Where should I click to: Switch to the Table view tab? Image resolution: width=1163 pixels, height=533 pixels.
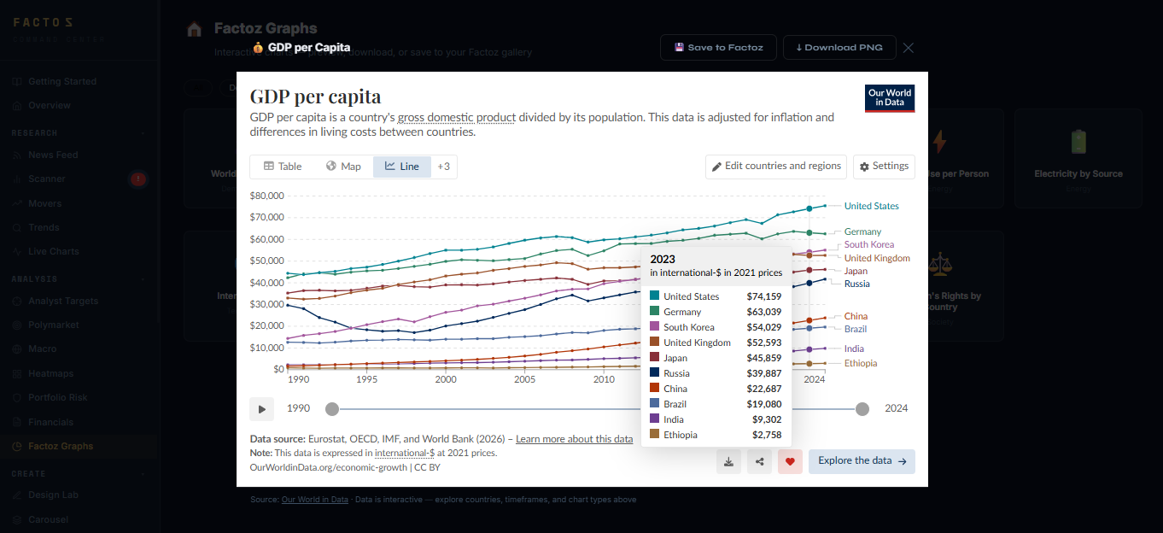point(283,167)
